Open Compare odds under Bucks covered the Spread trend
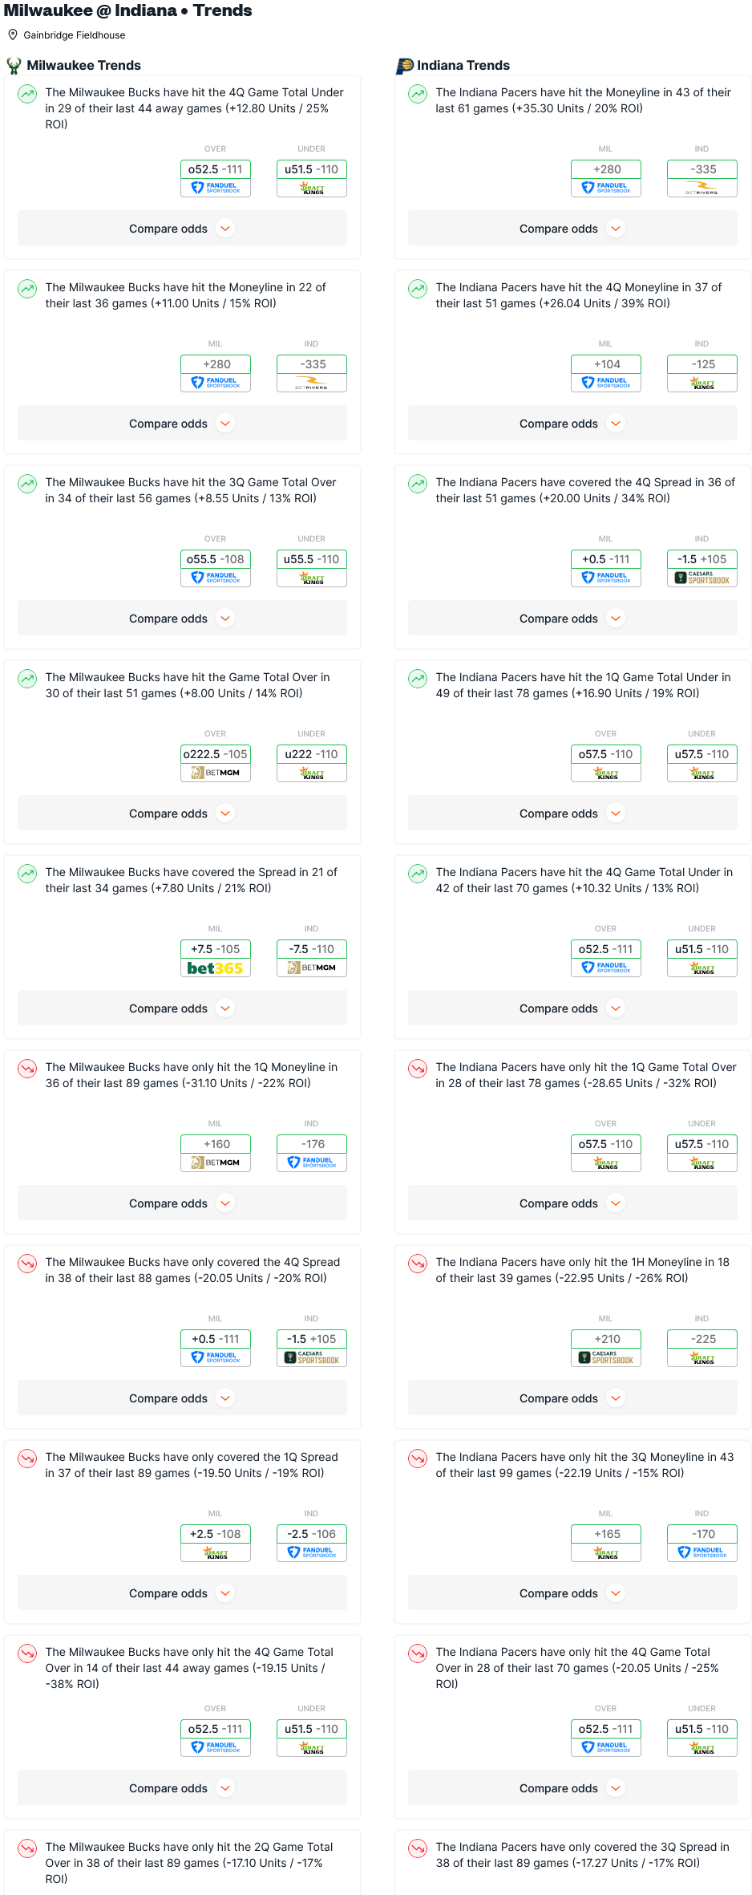 tap(182, 1008)
